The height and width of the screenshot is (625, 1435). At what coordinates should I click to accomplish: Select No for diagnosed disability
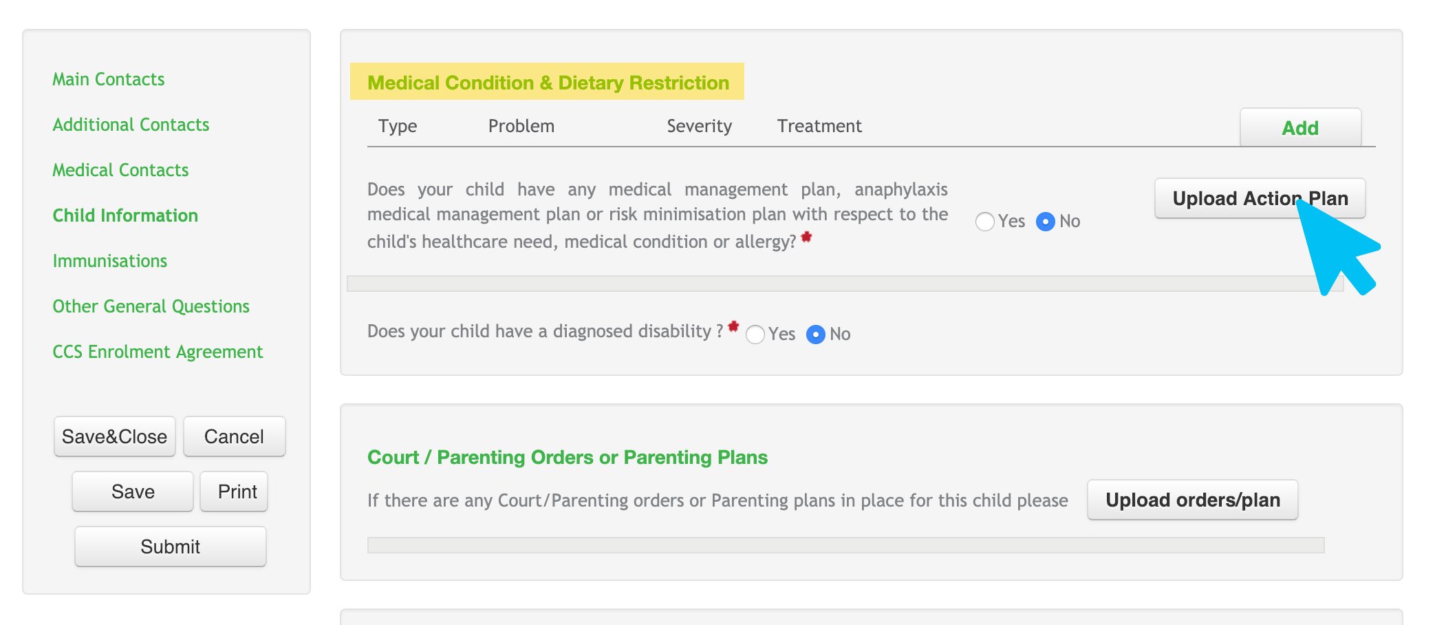[x=816, y=335]
